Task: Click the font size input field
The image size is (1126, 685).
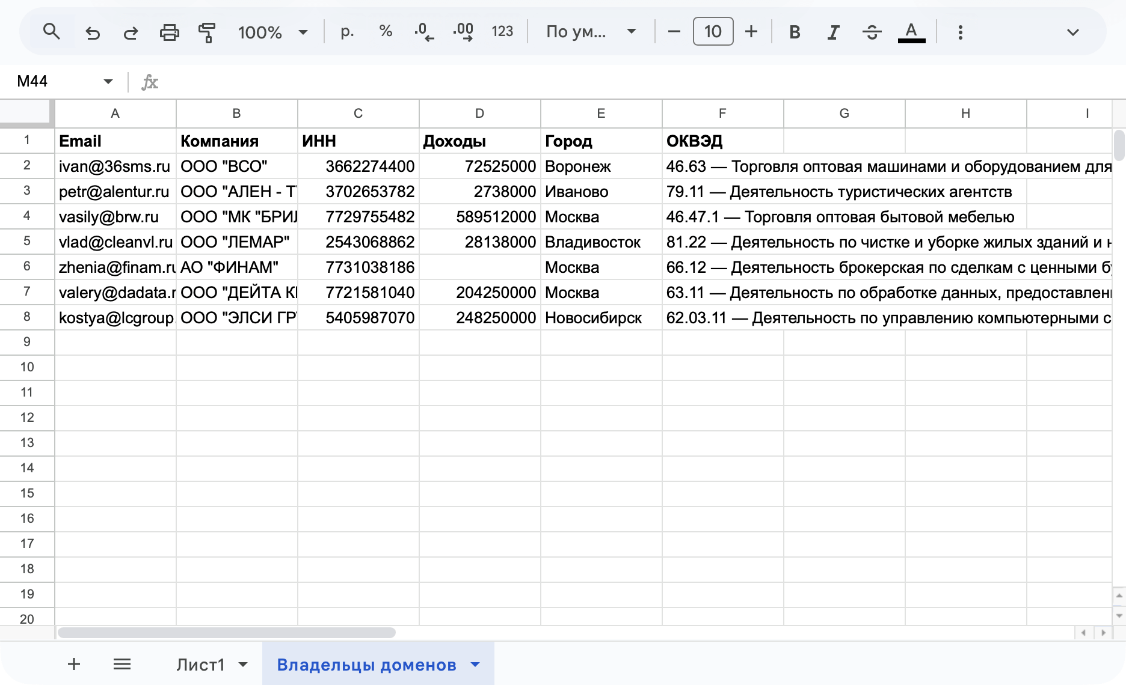Action: tap(713, 32)
